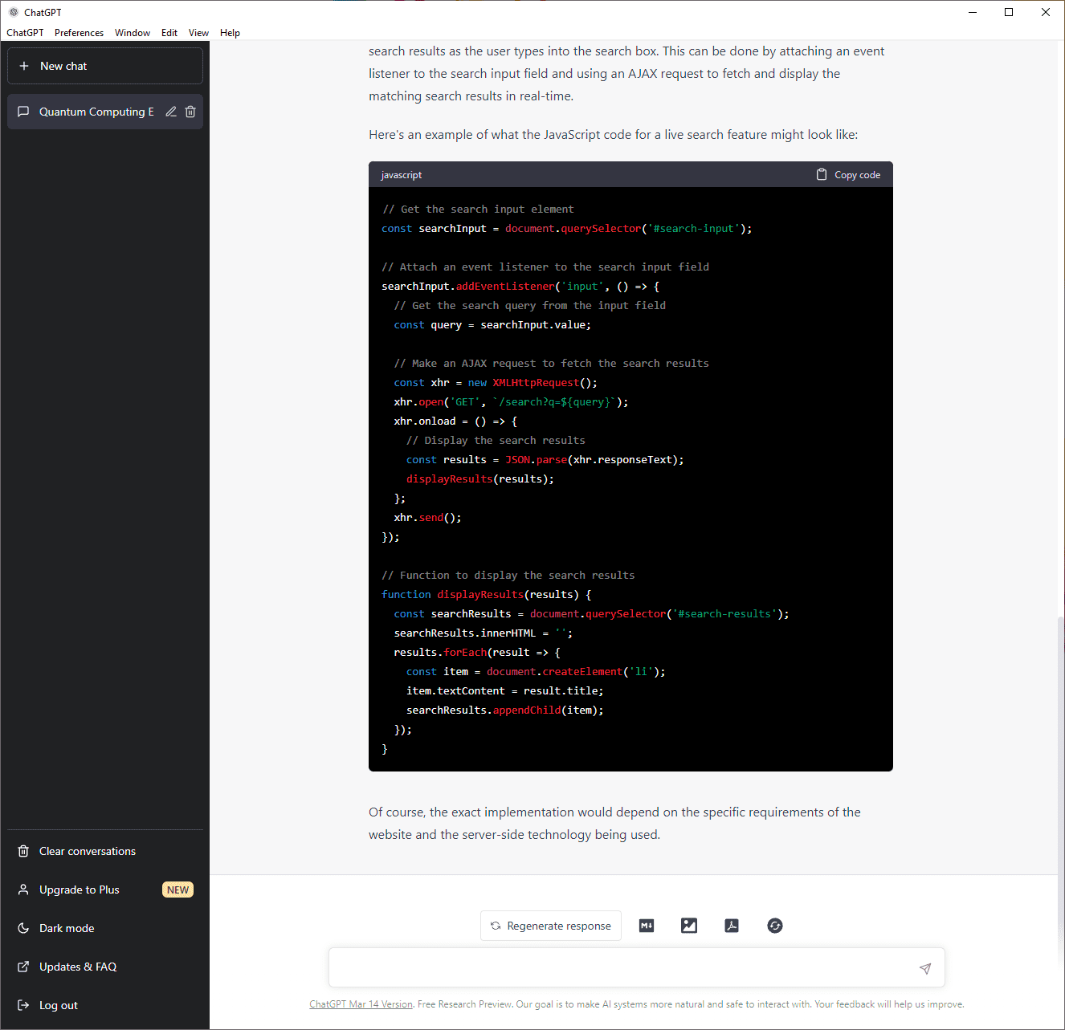Click the displayResults function definition line
Viewport: 1065px width, 1030px height.
click(487, 595)
